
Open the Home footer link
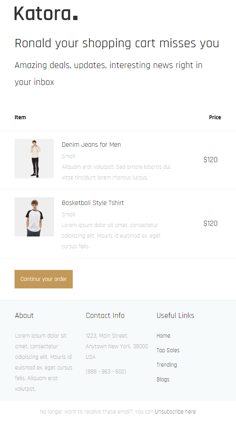[x=163, y=336]
